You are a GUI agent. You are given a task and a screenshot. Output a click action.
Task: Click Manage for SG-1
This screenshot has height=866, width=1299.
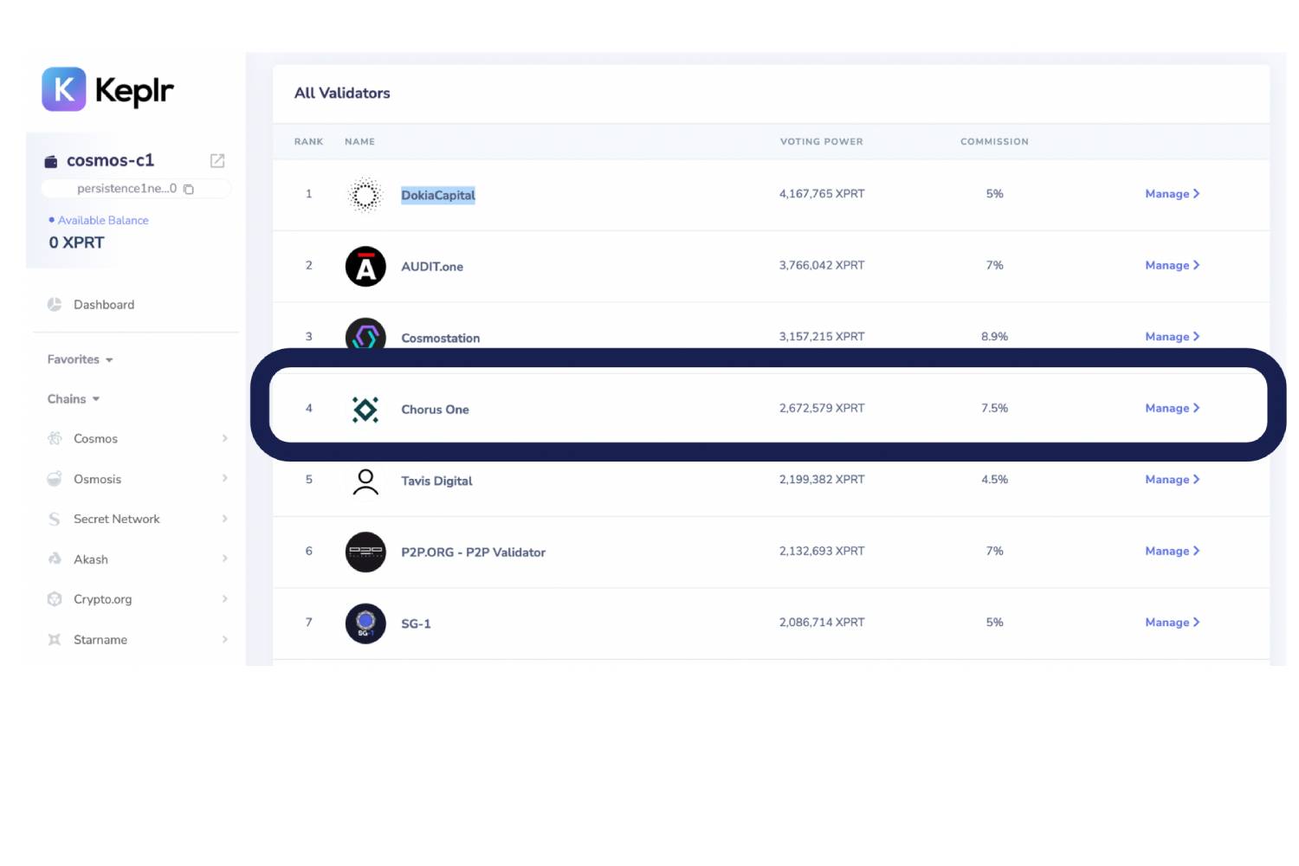coord(1172,623)
